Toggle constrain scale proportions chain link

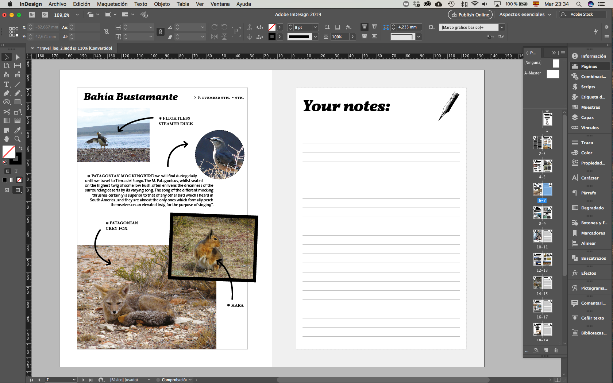point(161,32)
